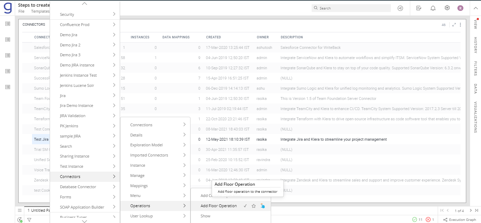
Task: Click the checkmark icon on Add Floor Operation
Action: point(245,206)
